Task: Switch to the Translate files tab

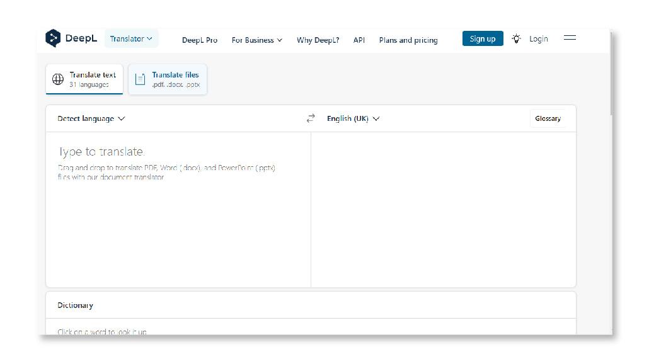Action: (x=175, y=79)
